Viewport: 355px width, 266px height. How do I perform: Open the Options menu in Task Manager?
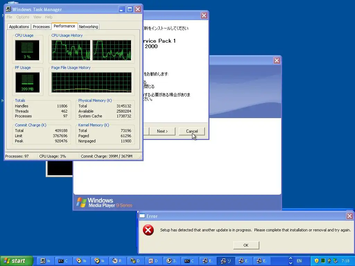coord(23,17)
